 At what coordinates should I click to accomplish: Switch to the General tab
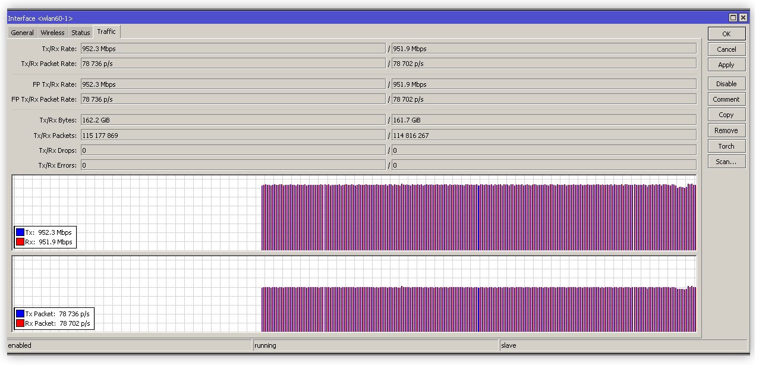(22, 33)
